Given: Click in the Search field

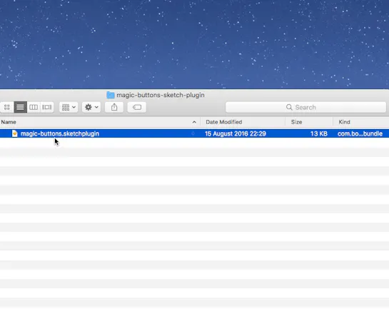Looking at the screenshot, I should [x=305, y=107].
